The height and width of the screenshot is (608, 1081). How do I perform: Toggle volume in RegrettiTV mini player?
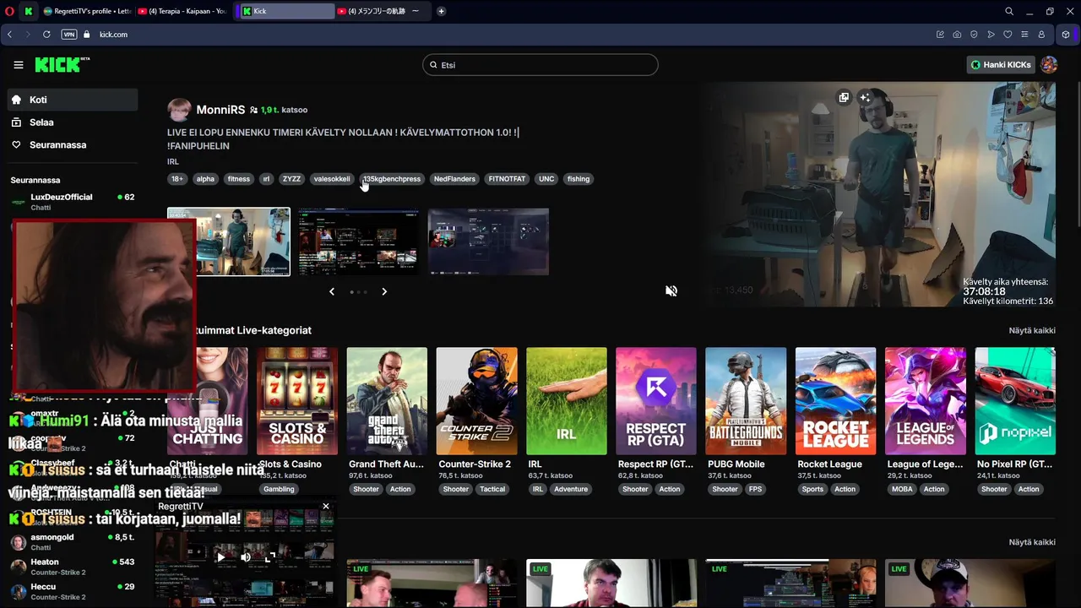[x=246, y=557]
